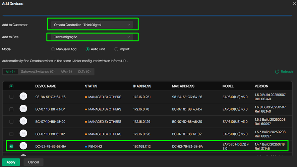
Task: Click the Apply button
Action: (x=11, y=162)
